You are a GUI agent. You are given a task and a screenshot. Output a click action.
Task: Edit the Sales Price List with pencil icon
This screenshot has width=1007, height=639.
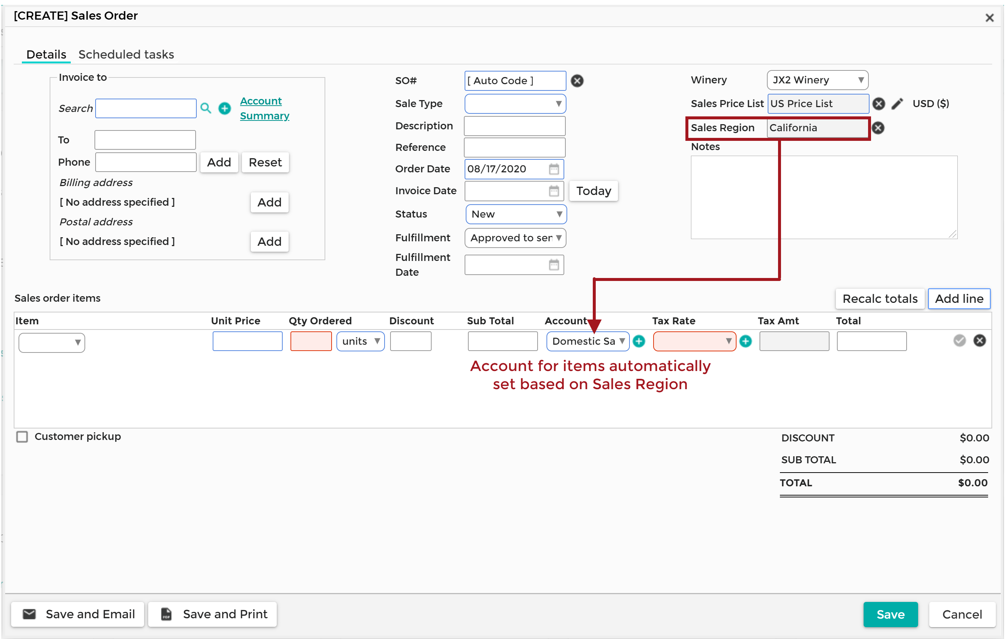pos(897,104)
